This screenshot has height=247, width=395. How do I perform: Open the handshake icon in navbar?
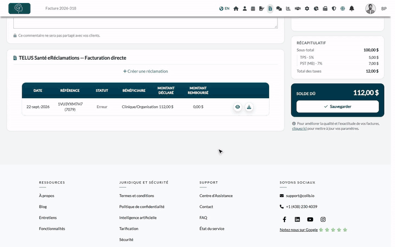click(x=298, y=8)
